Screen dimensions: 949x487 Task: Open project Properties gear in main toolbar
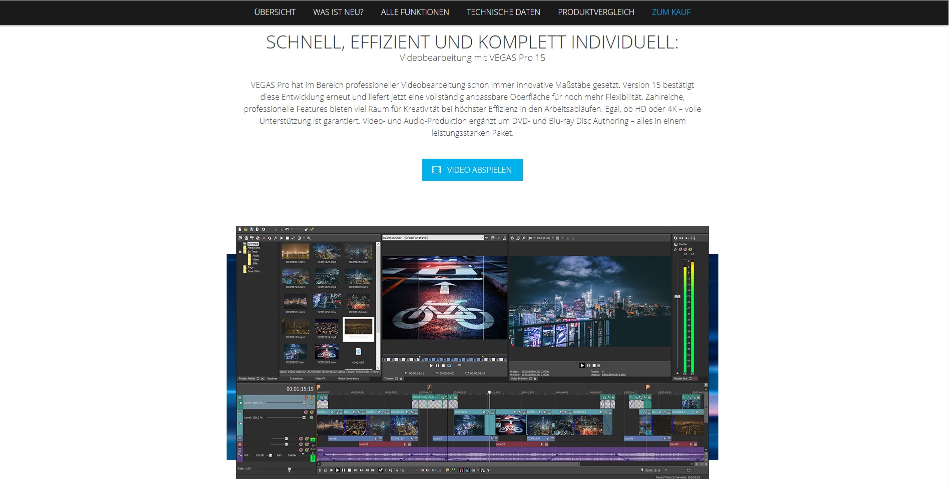coord(264,229)
